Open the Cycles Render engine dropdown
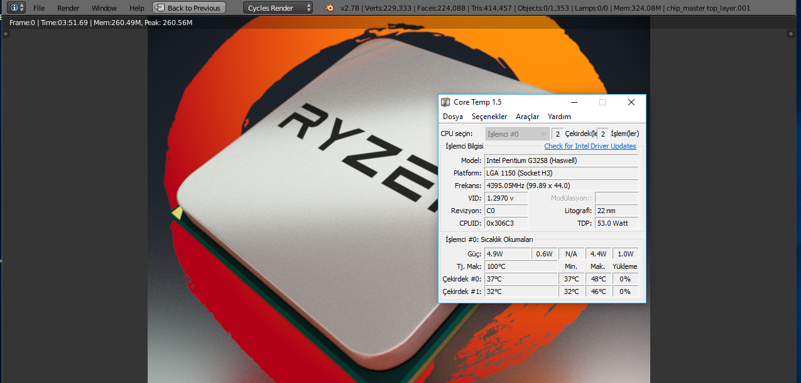Screen dimensions: 801x383 (278, 8)
